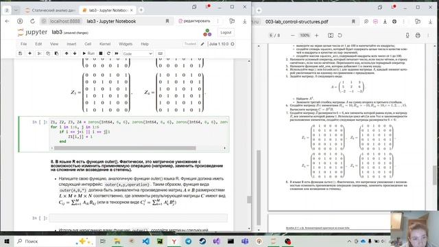Open the Kernel menu in Jupyter

click(105, 44)
